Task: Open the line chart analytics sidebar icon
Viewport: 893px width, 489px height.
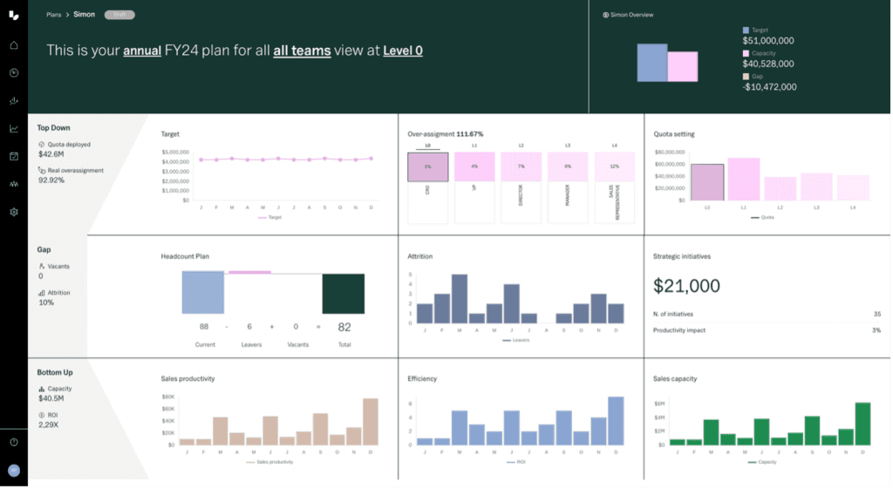Action: [14, 129]
